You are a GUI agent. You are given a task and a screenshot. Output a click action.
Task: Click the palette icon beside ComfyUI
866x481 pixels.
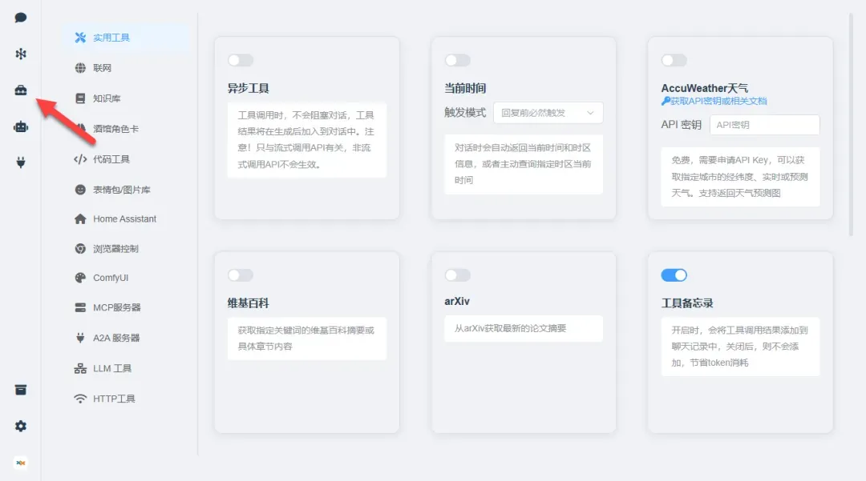point(81,278)
